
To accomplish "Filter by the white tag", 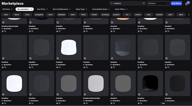I will 83,15.
